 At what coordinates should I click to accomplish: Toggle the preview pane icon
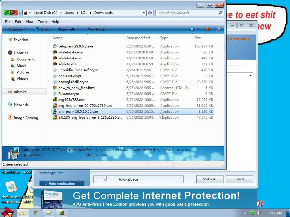coord(208,29)
